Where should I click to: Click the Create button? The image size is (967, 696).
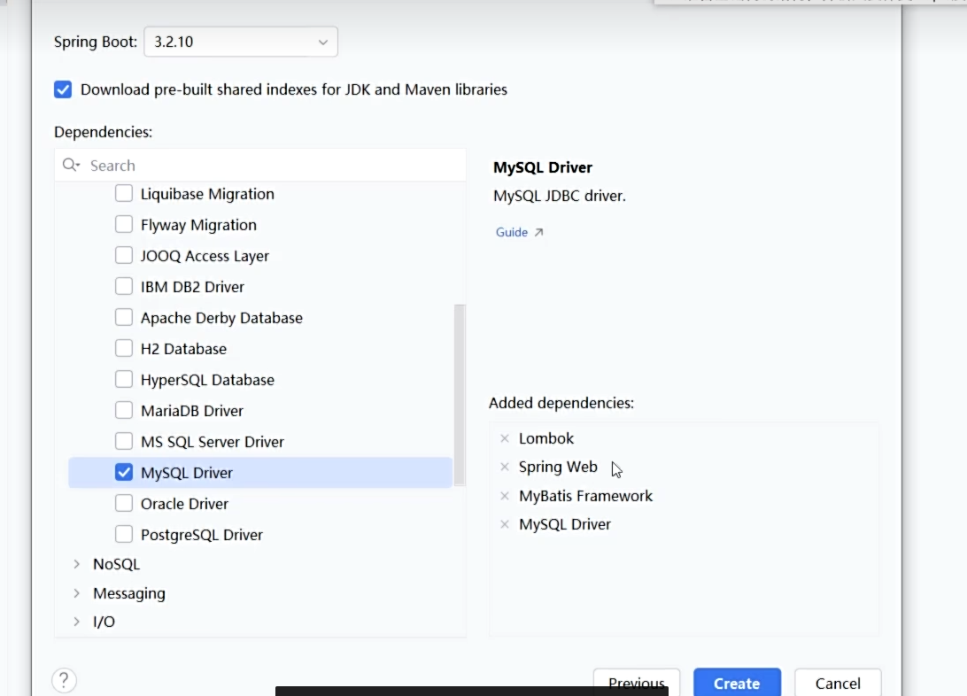pyautogui.click(x=737, y=683)
